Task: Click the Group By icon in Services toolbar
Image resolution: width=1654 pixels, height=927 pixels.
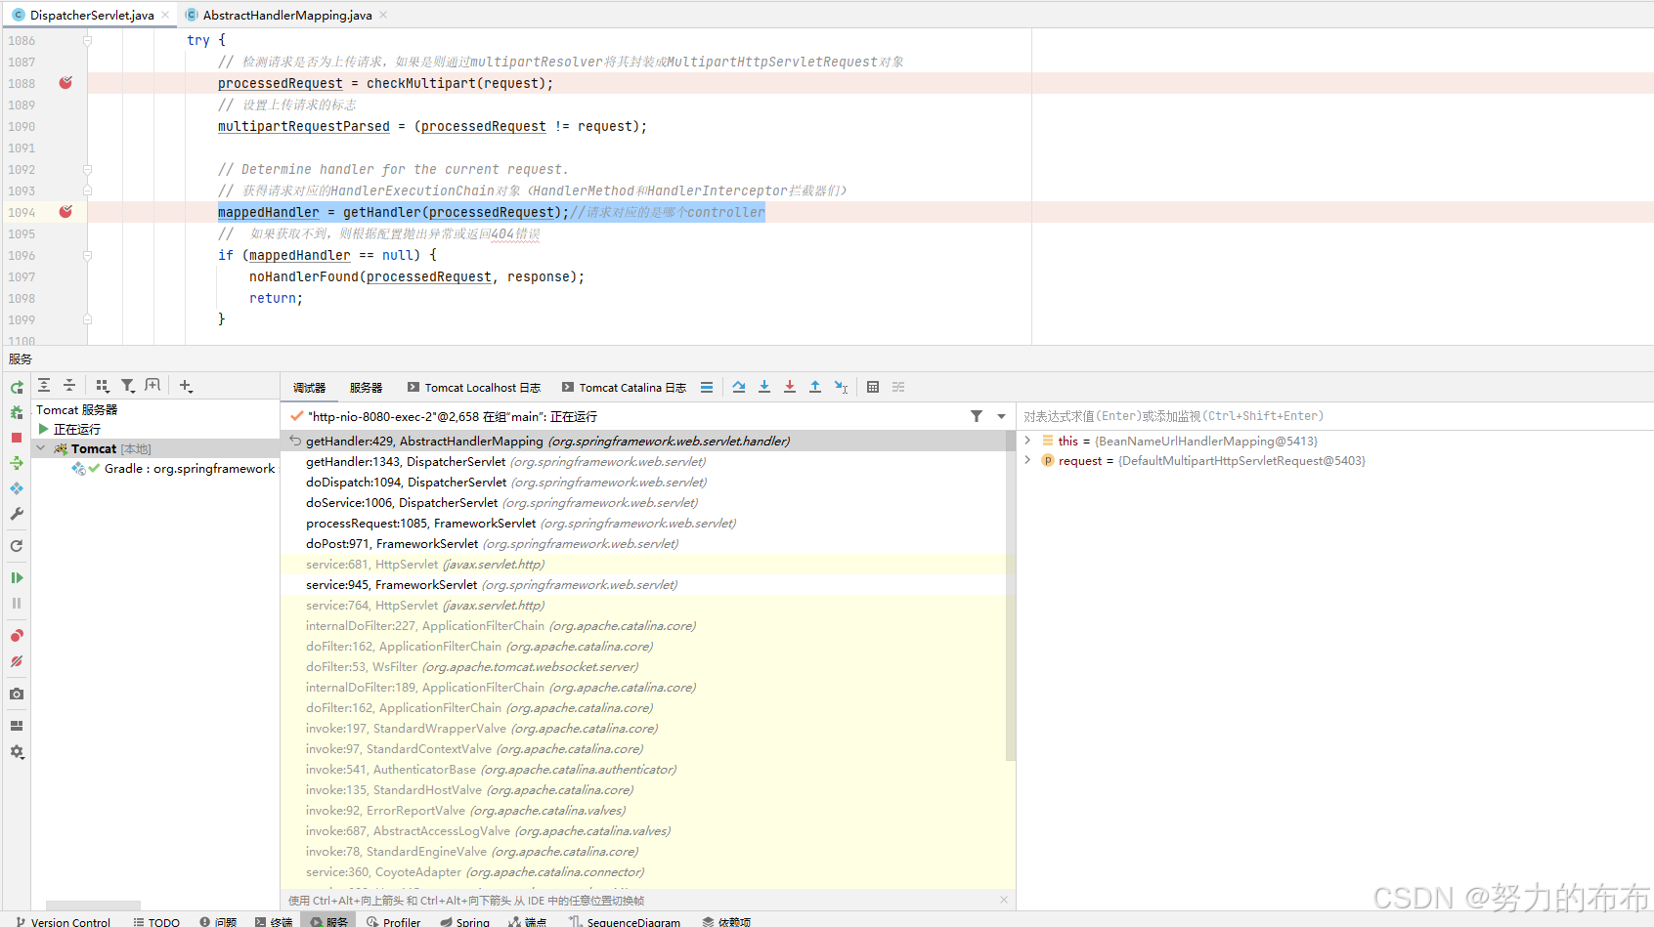Action: coord(103,386)
